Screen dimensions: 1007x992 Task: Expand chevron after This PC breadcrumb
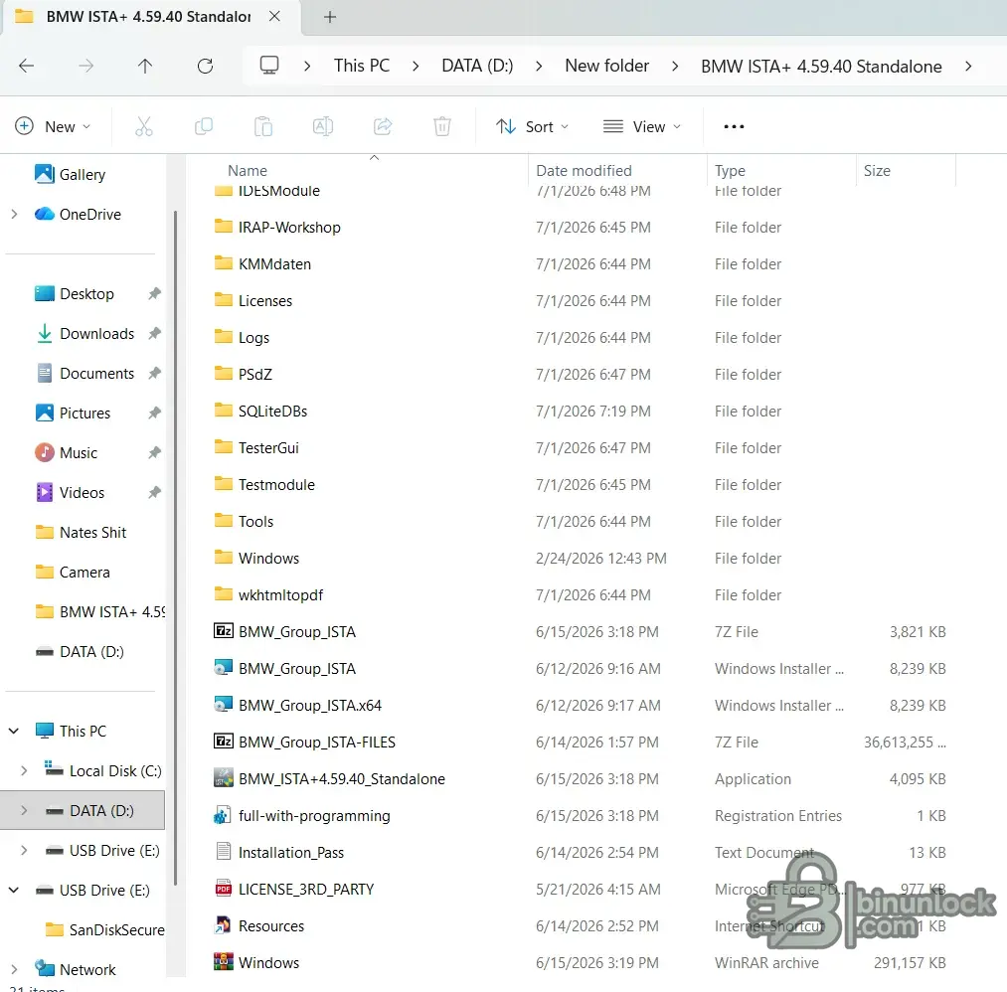point(416,67)
